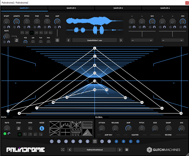Viewport: 189px width, 156px height.
Task: Go to the next preset
Action: (x=120, y=150)
